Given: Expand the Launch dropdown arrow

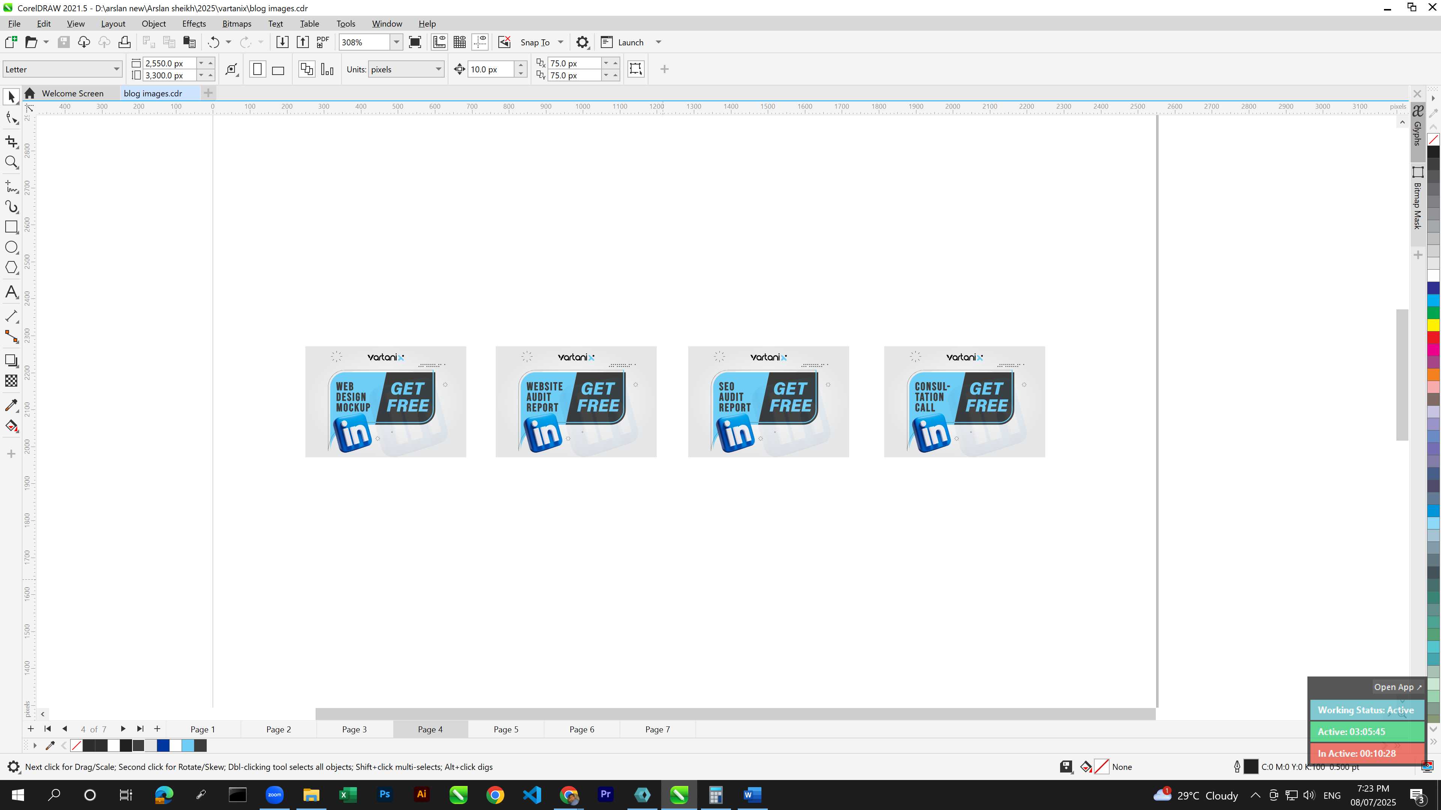Looking at the screenshot, I should (659, 42).
